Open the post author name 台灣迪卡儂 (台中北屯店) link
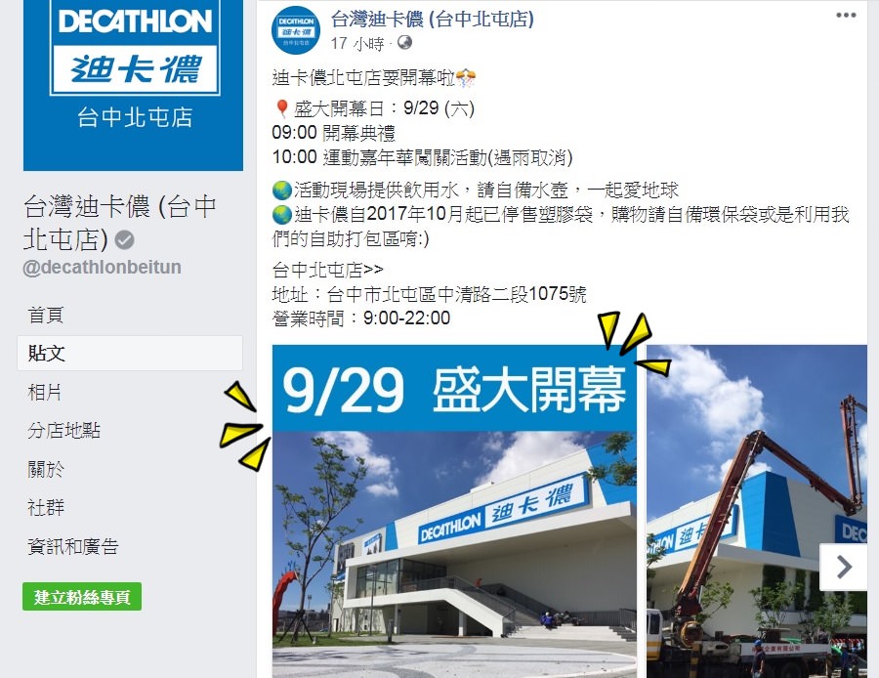This screenshot has height=678, width=879. click(433, 20)
